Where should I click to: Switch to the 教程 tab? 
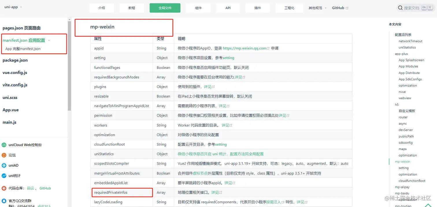[132, 8]
